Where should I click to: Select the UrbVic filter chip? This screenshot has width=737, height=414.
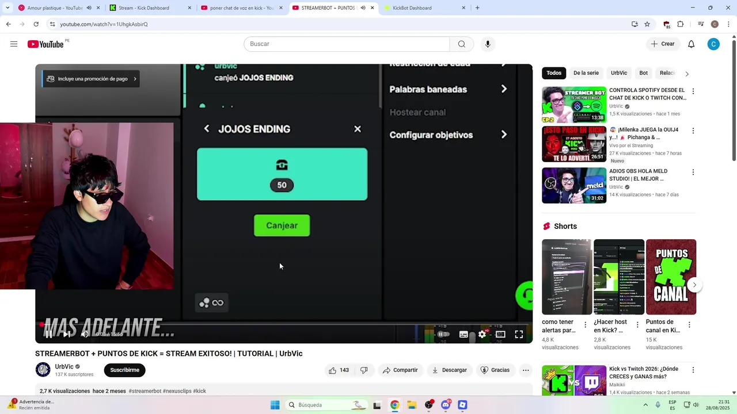coord(619,73)
